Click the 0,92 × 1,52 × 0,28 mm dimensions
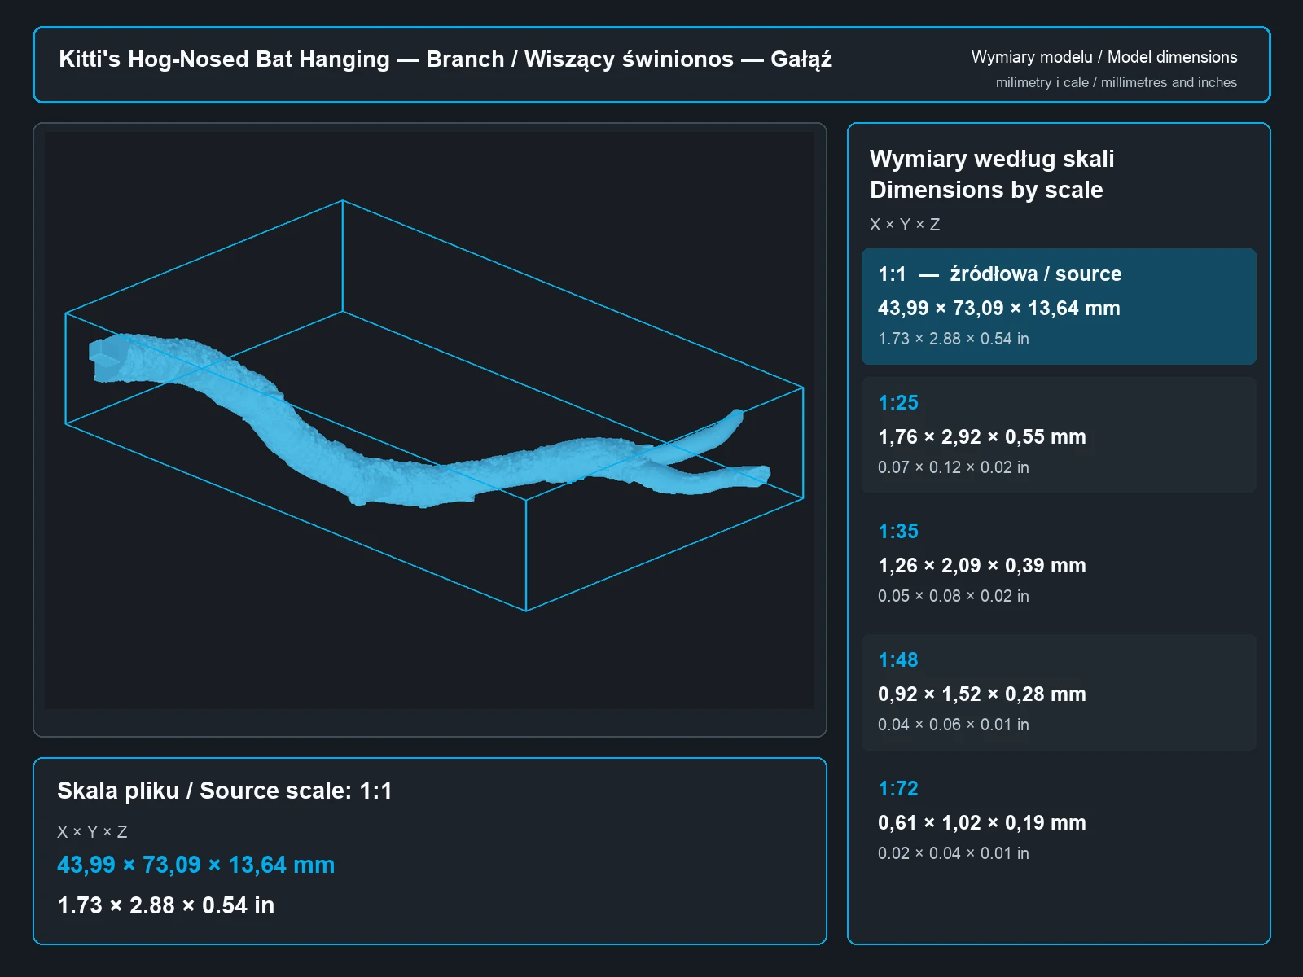The image size is (1303, 977). [x=982, y=694]
